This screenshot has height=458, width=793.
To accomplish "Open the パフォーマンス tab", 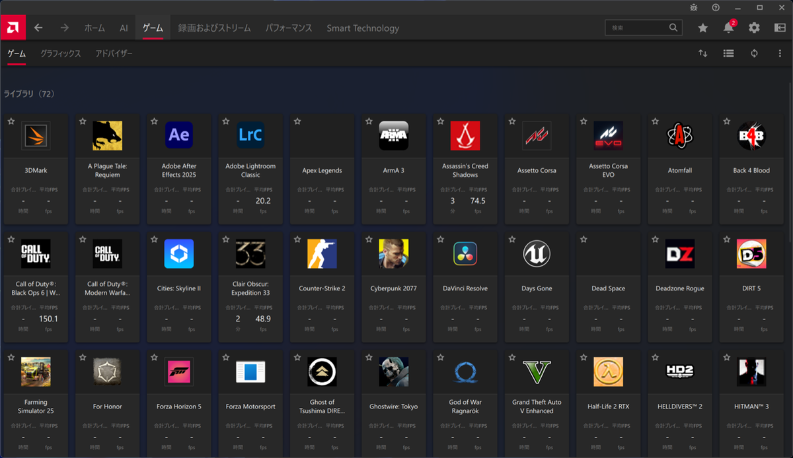I will click(x=289, y=28).
